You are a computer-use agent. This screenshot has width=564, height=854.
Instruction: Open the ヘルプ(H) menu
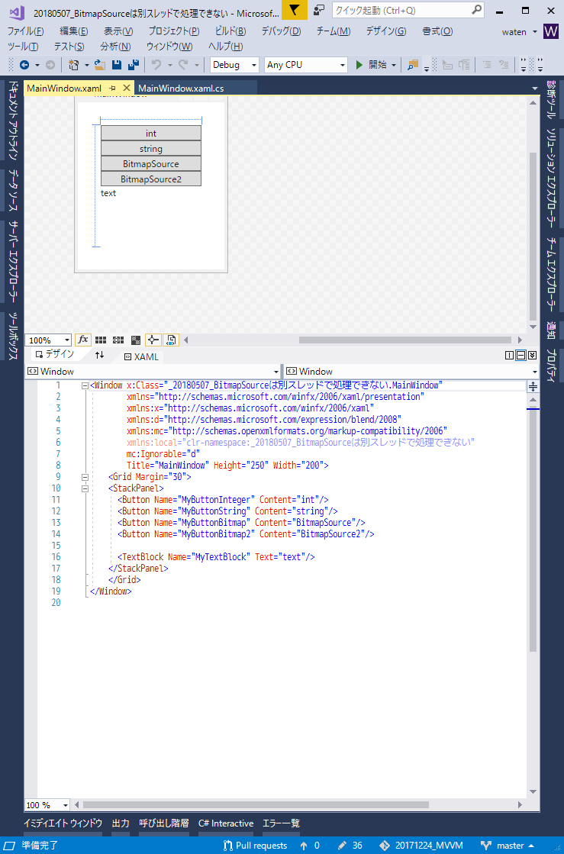click(225, 47)
